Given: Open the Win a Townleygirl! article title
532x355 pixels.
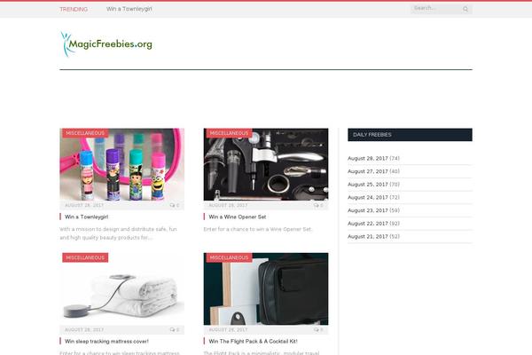Looking at the screenshot, I should (87, 217).
